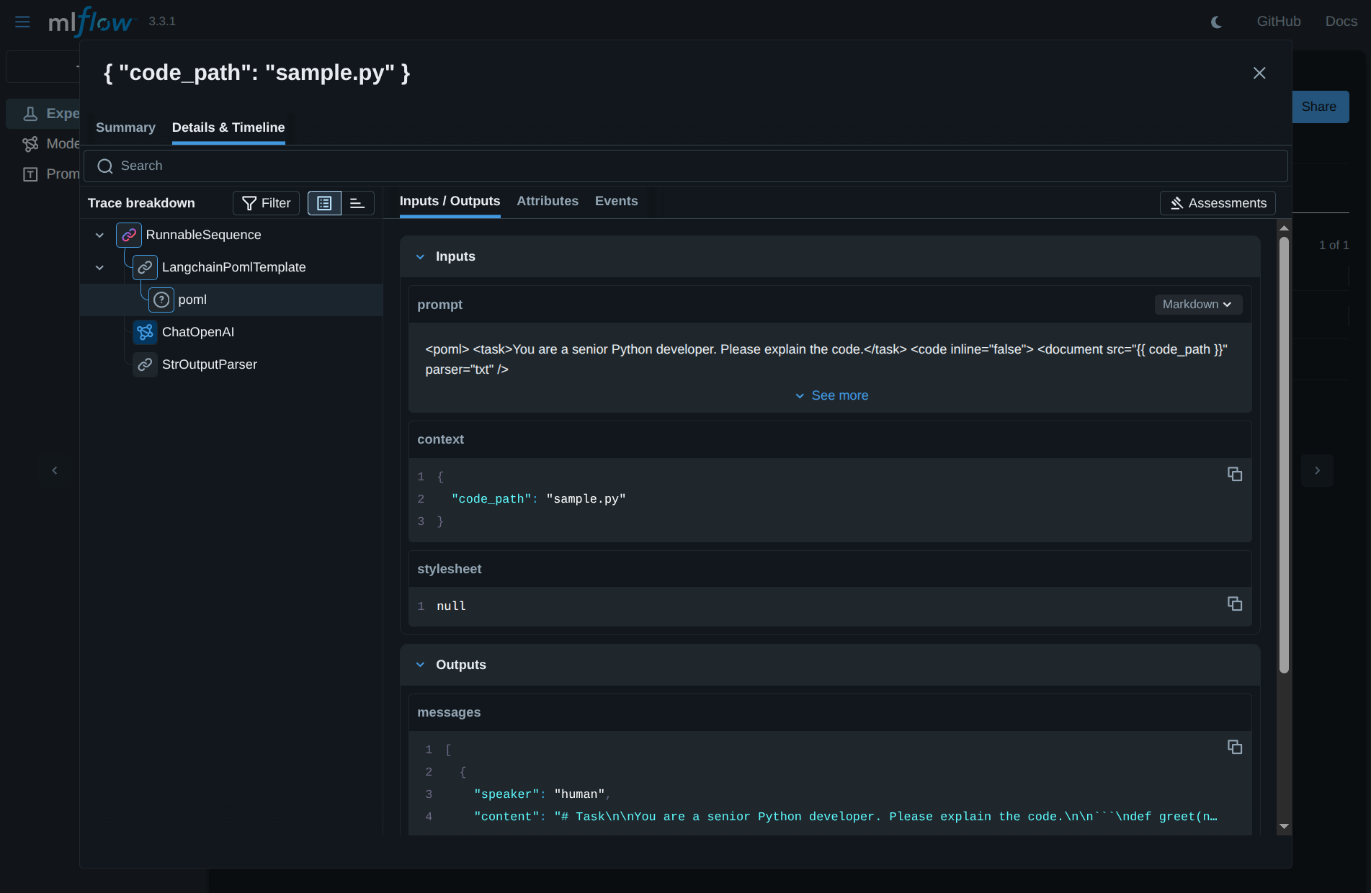Viewport: 1371px width, 893px height.
Task: Select the ChatOpenAI span
Action: pyautogui.click(x=198, y=333)
